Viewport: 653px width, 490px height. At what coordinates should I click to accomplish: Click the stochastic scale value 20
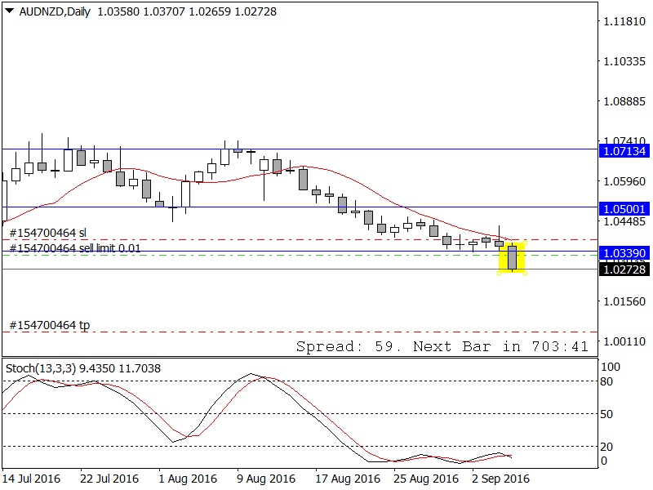point(606,446)
